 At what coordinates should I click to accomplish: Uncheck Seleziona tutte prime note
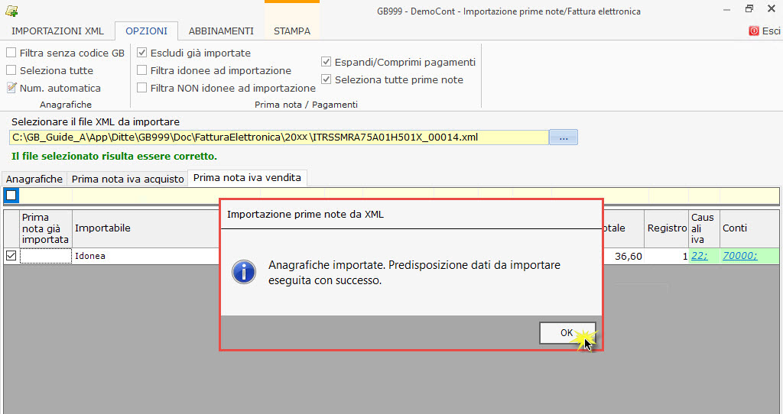coord(327,79)
